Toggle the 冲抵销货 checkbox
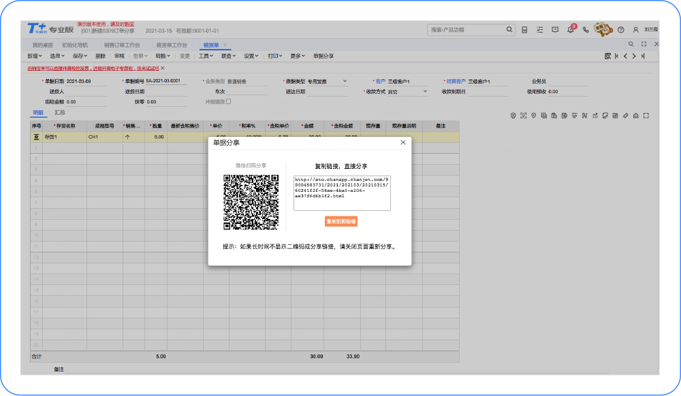The width and height of the screenshot is (681, 396). coord(228,102)
